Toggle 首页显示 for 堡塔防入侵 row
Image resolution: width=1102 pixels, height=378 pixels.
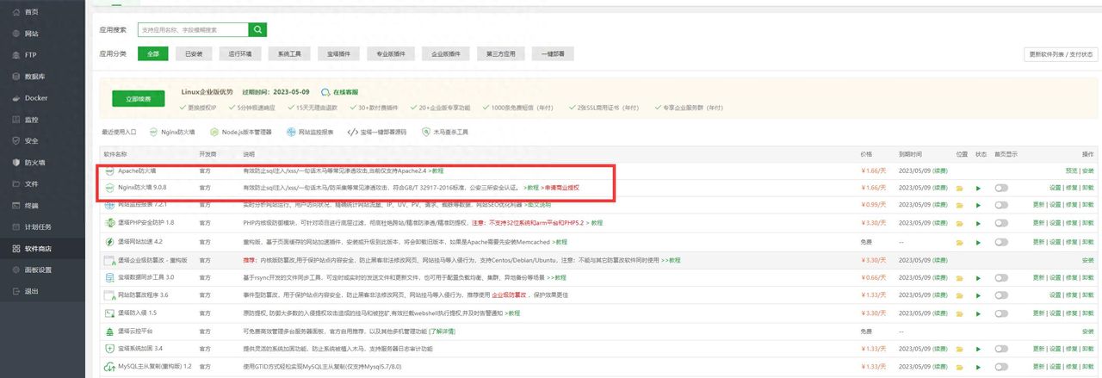[x=1000, y=313]
